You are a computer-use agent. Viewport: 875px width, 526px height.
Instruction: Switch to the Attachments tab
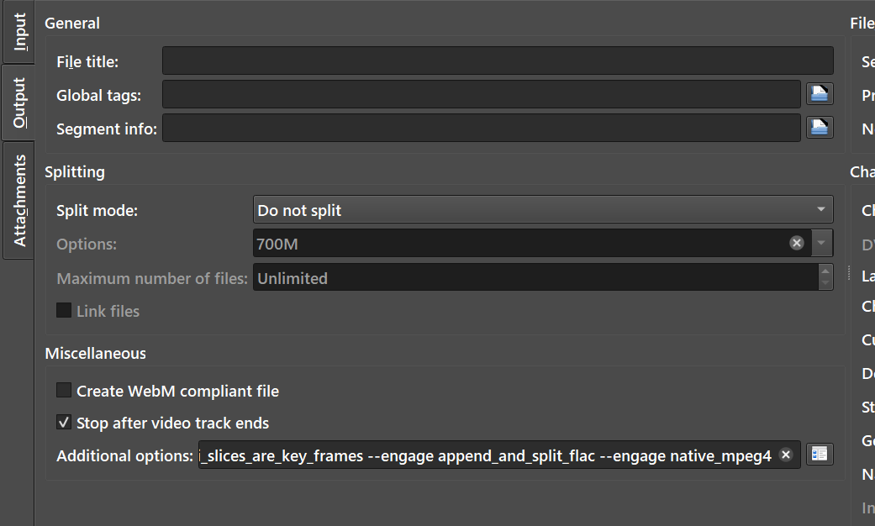click(x=18, y=200)
